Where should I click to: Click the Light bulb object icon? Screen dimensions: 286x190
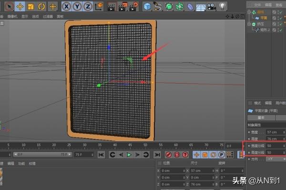pos(222,7)
